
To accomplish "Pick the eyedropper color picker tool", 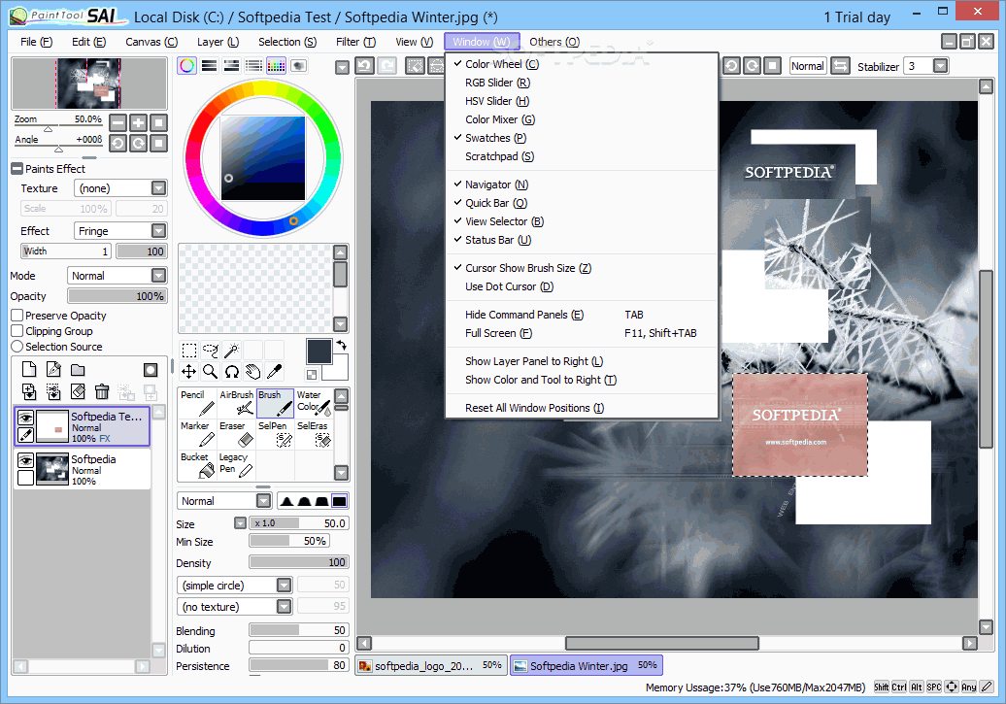I will point(274,372).
